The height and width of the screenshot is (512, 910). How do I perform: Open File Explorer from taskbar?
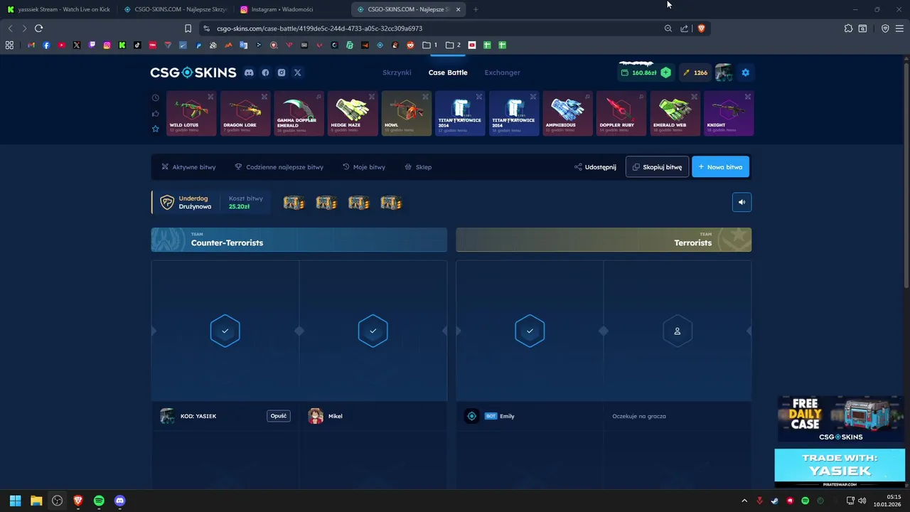tap(36, 501)
